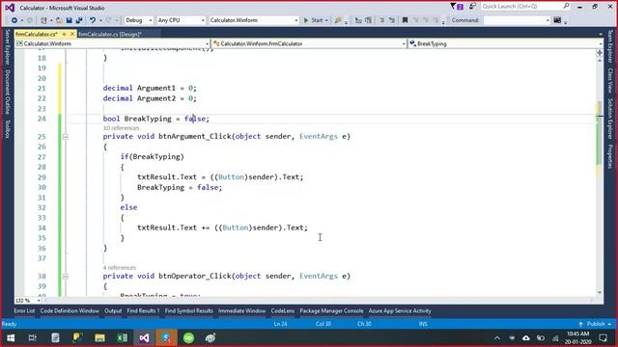Click the Visual Studio taskbar icon
This screenshot has height=347, width=618.
click(144, 338)
